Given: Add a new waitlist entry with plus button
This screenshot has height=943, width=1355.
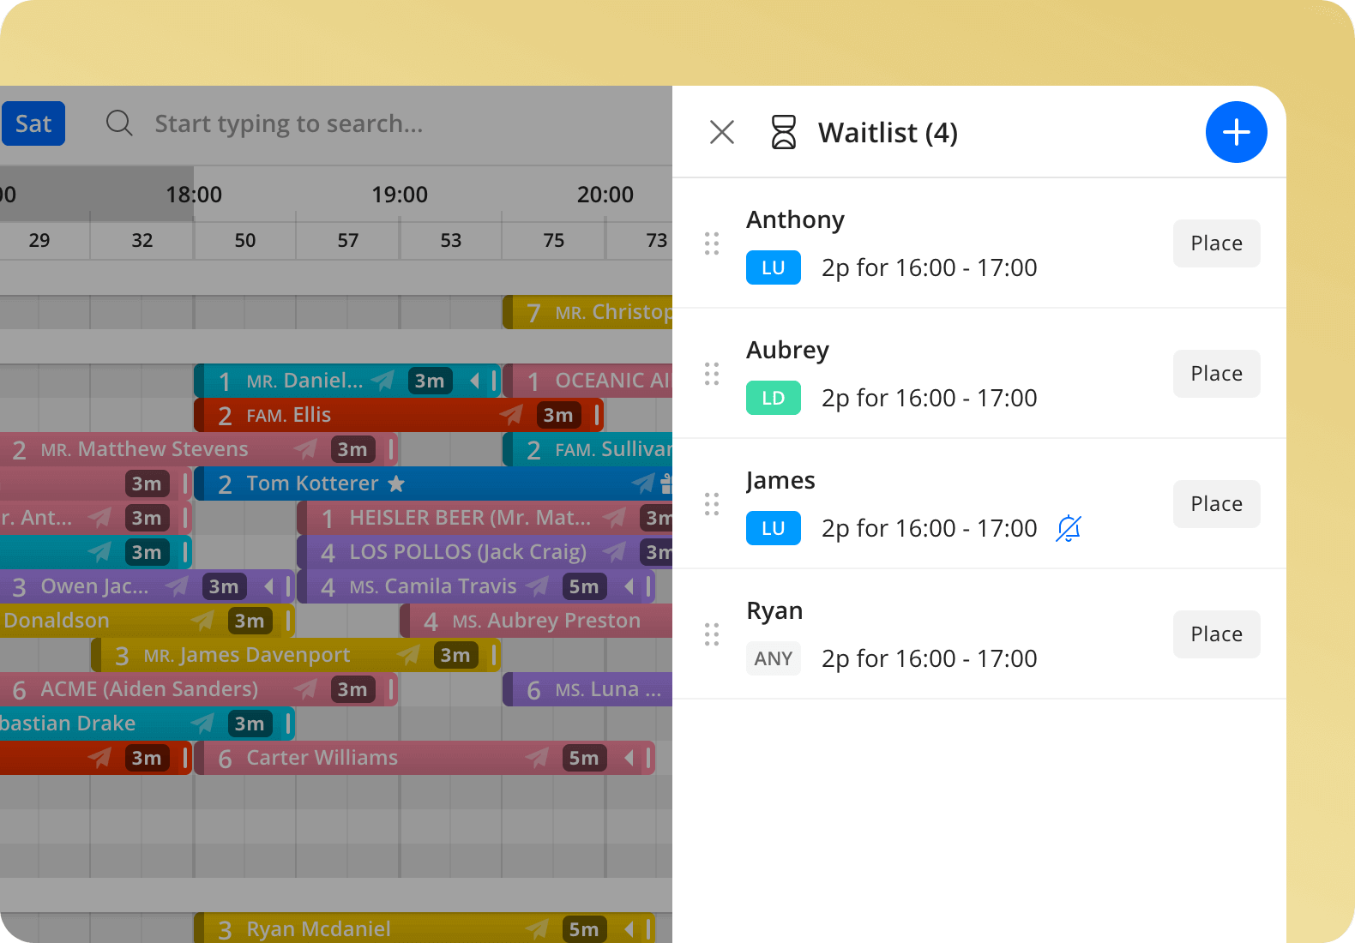Looking at the screenshot, I should click(1236, 132).
